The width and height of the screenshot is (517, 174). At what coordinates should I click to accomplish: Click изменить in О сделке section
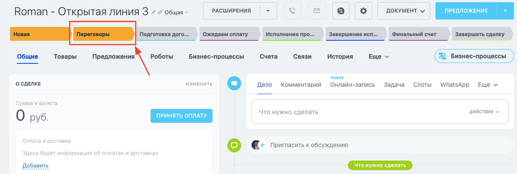(x=199, y=84)
